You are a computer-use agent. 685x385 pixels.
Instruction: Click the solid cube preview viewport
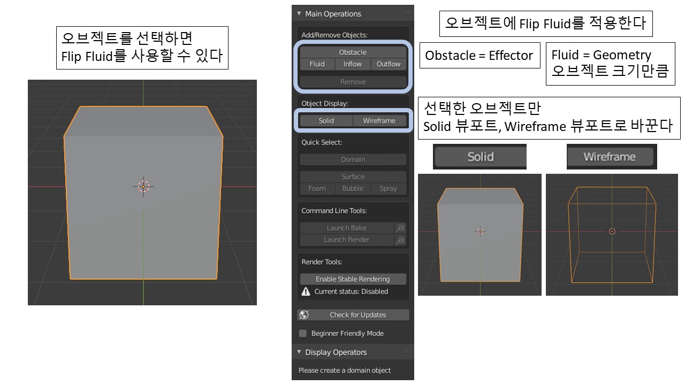pyautogui.click(x=479, y=234)
